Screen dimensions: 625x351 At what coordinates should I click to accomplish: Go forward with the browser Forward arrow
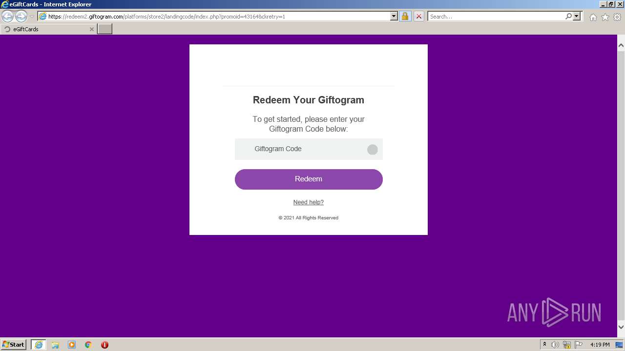[x=21, y=17]
